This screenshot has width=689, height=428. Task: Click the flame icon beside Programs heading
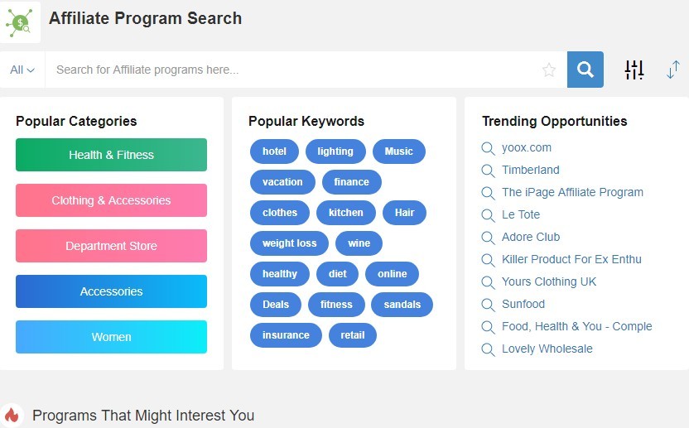[x=12, y=416]
